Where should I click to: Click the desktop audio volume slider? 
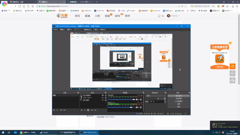pyautogui.click(x=121, y=100)
